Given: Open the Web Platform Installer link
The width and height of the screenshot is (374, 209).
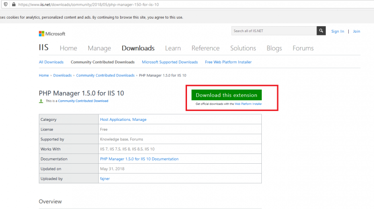Looking at the screenshot, I should tap(248, 104).
